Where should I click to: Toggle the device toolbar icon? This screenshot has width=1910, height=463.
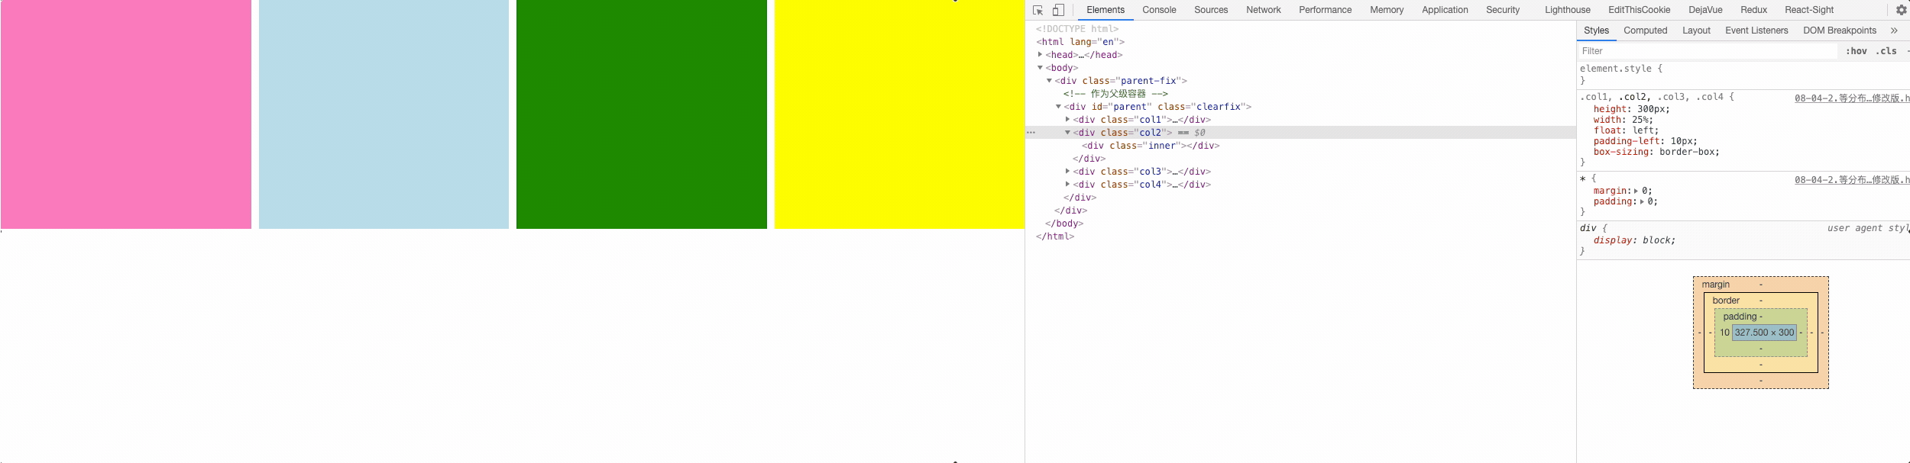(x=1058, y=10)
